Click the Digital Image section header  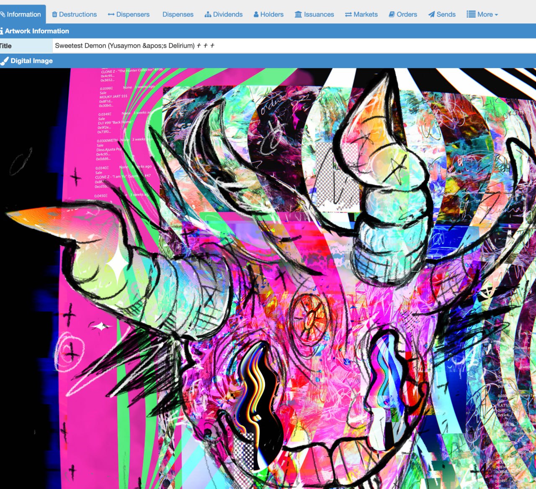(268, 61)
